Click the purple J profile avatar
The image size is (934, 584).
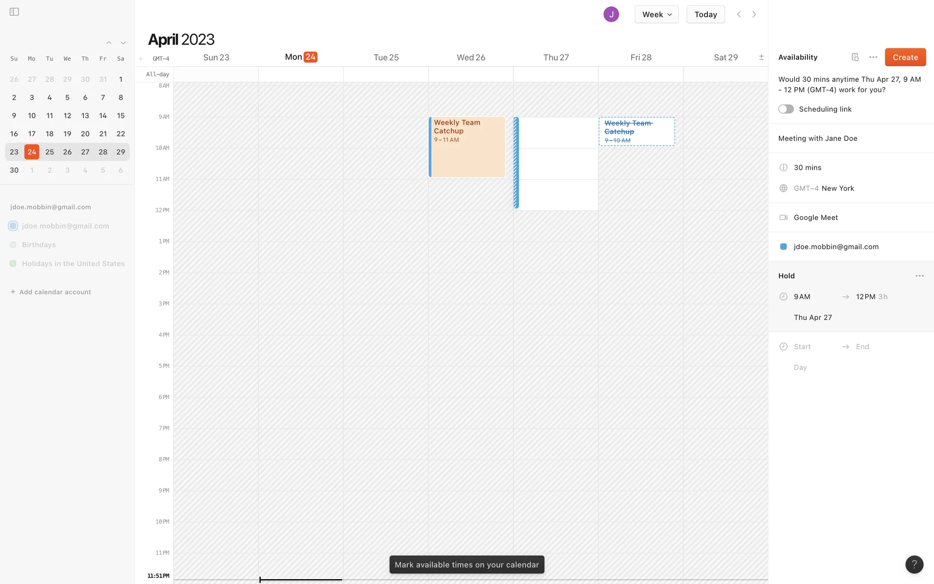[611, 15]
